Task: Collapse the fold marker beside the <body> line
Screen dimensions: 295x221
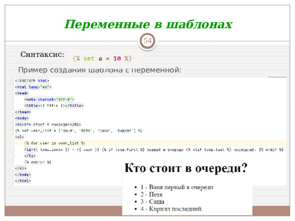Action: pyautogui.click(x=13, y=118)
